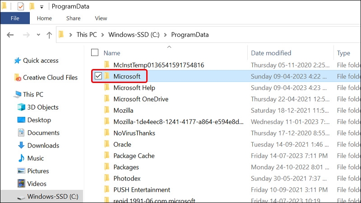Click the Packages folder icon
Viewport: 361px width, 203px height.
tap(107, 166)
